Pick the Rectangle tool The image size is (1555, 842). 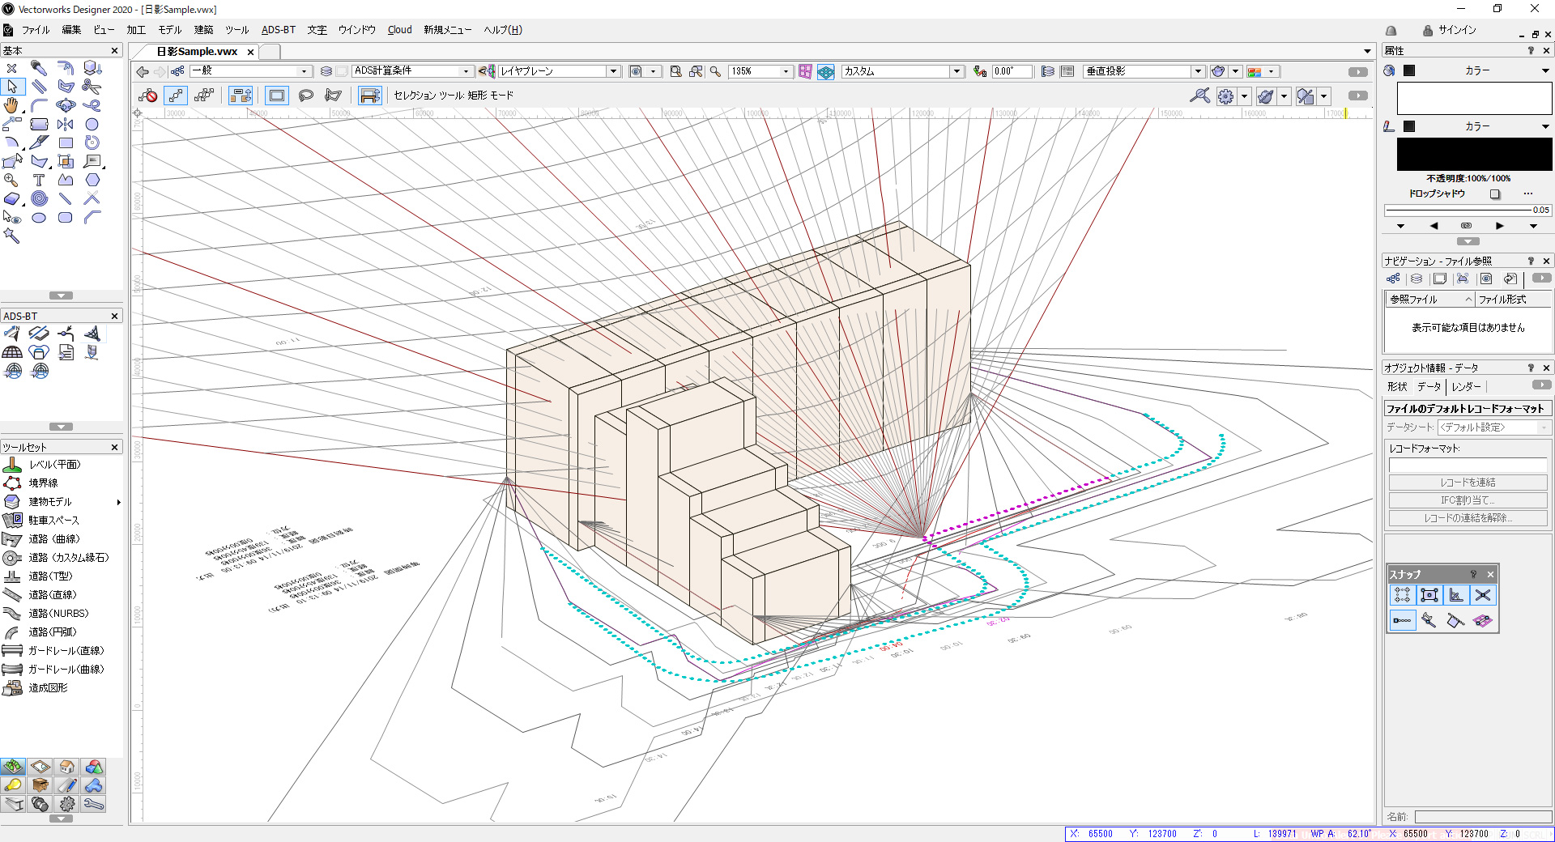pos(66,143)
